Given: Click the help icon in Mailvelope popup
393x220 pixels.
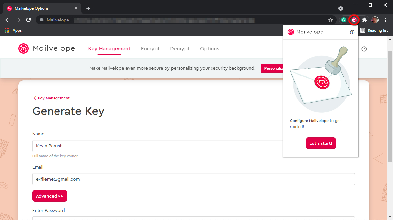Looking at the screenshot, I should point(352,32).
